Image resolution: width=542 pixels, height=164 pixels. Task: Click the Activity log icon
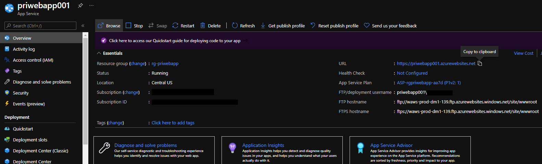[7, 49]
